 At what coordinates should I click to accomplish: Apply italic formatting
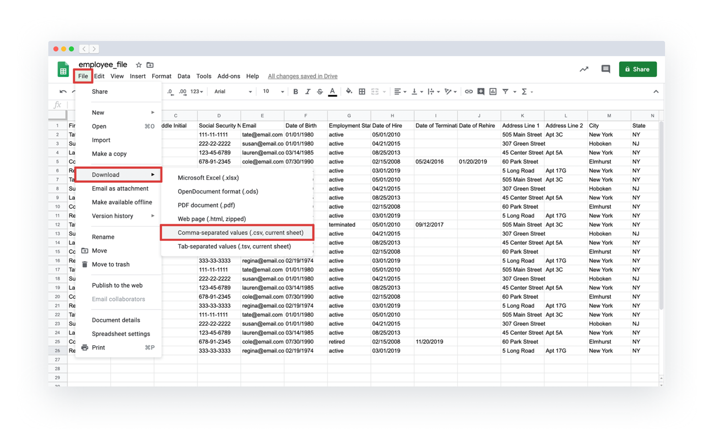[307, 91]
